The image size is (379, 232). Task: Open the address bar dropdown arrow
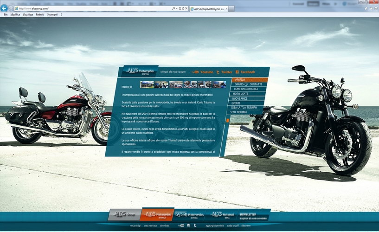(176, 8)
